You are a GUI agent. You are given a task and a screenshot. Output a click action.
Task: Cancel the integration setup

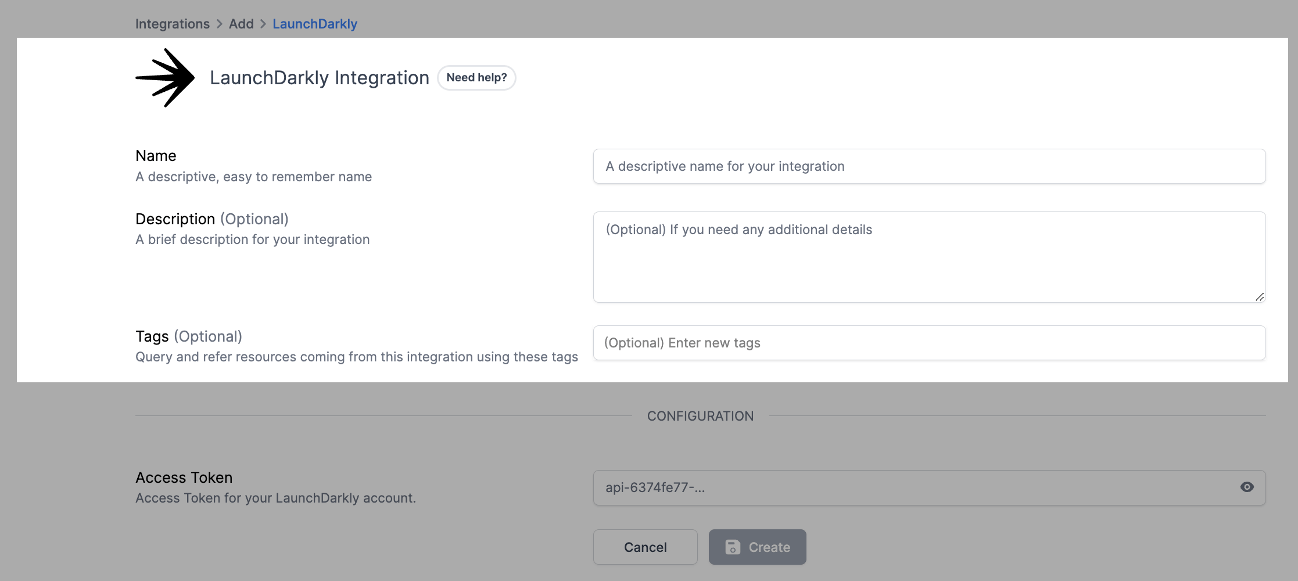coord(645,547)
